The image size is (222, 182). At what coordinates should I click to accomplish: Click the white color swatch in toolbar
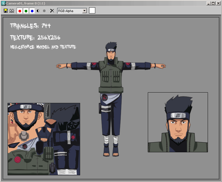(92, 10)
